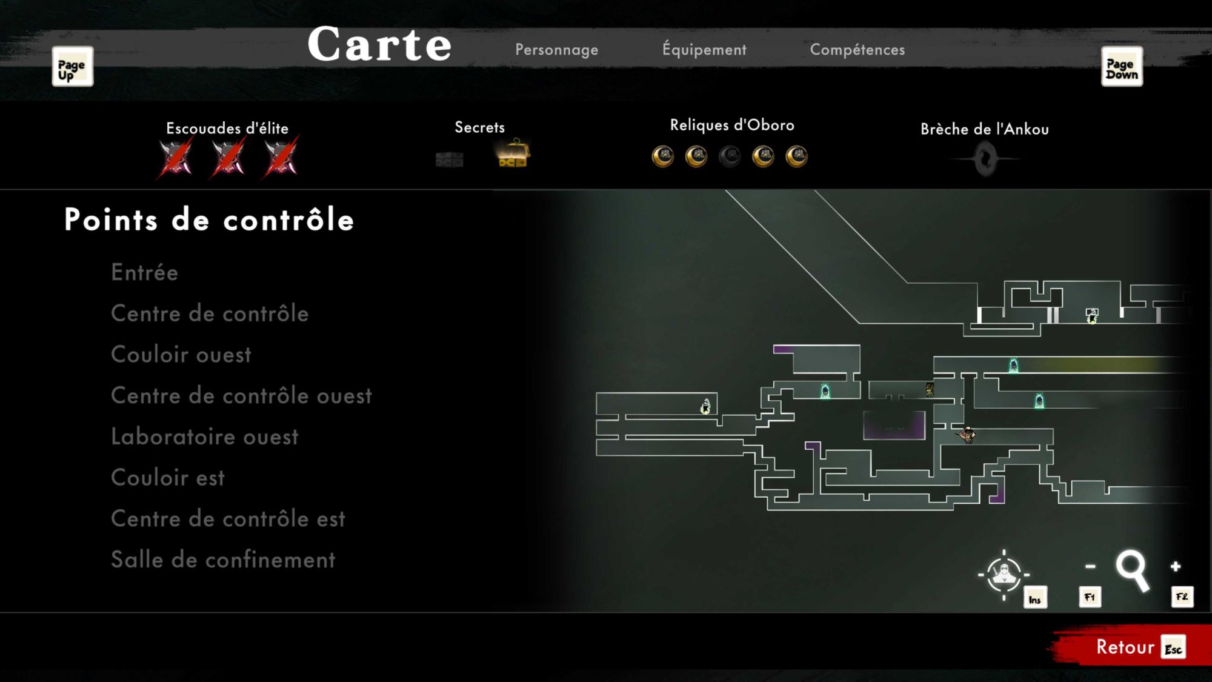Click checkpoint marker in the yellow corridor
Image resolution: width=1212 pixels, height=682 pixels.
1013,365
